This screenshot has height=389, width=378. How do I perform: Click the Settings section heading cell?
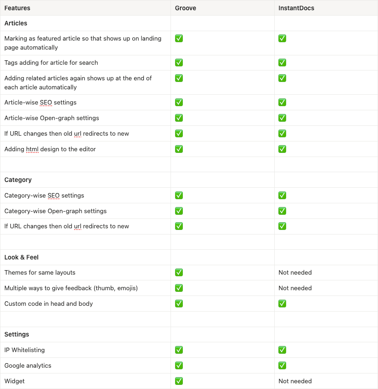17,334
